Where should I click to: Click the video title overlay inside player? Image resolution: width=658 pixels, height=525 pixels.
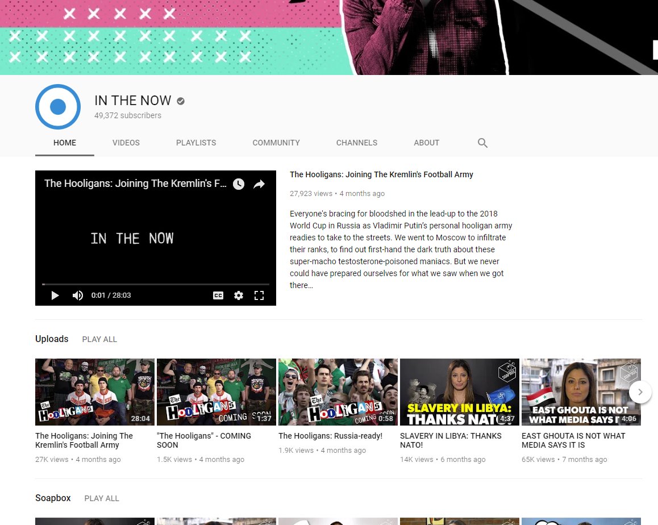pyautogui.click(x=135, y=184)
